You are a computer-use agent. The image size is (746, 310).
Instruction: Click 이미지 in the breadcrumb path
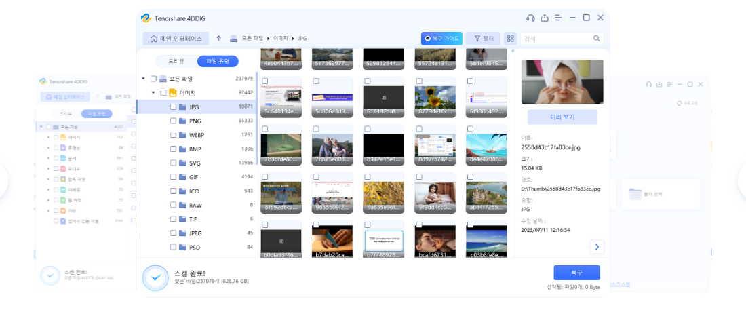point(281,39)
